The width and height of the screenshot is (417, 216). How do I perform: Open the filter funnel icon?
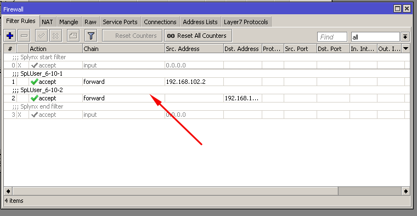[91, 36]
